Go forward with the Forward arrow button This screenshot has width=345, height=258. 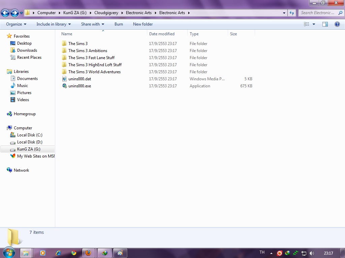click(15, 13)
